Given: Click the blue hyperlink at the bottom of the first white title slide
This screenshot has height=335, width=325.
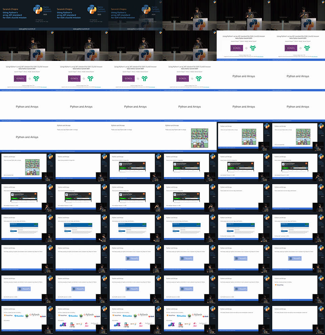Looking at the screenshot, I should pos(260,57).
